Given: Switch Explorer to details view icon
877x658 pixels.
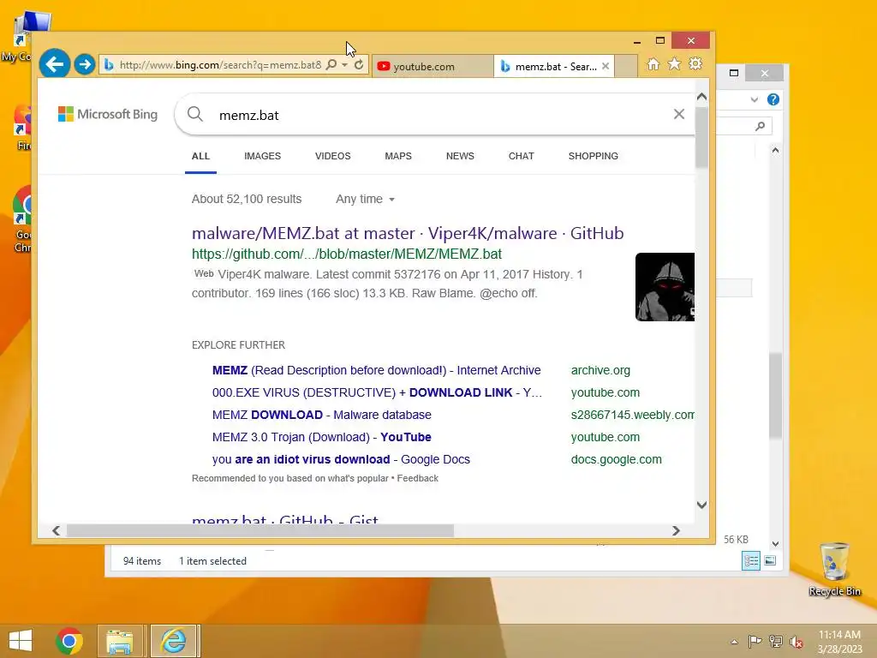Looking at the screenshot, I should point(750,560).
